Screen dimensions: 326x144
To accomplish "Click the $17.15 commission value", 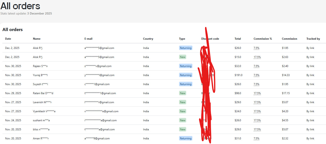I will 286,93.
